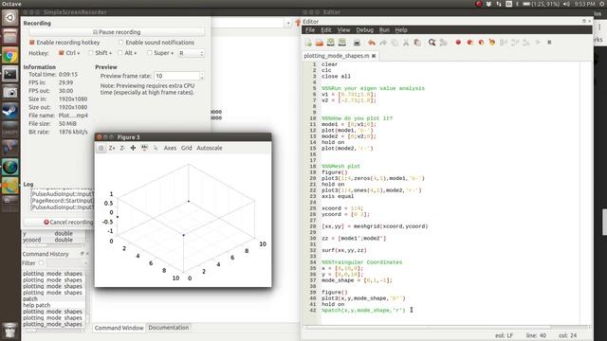Click the Ubuntu Dash home icon
Screen dimensions: 607x341
pyautogui.click(x=10, y=18)
